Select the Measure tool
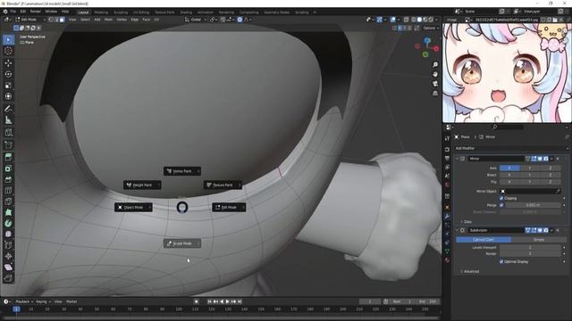Viewport: 572px width, 321px height. [8, 120]
